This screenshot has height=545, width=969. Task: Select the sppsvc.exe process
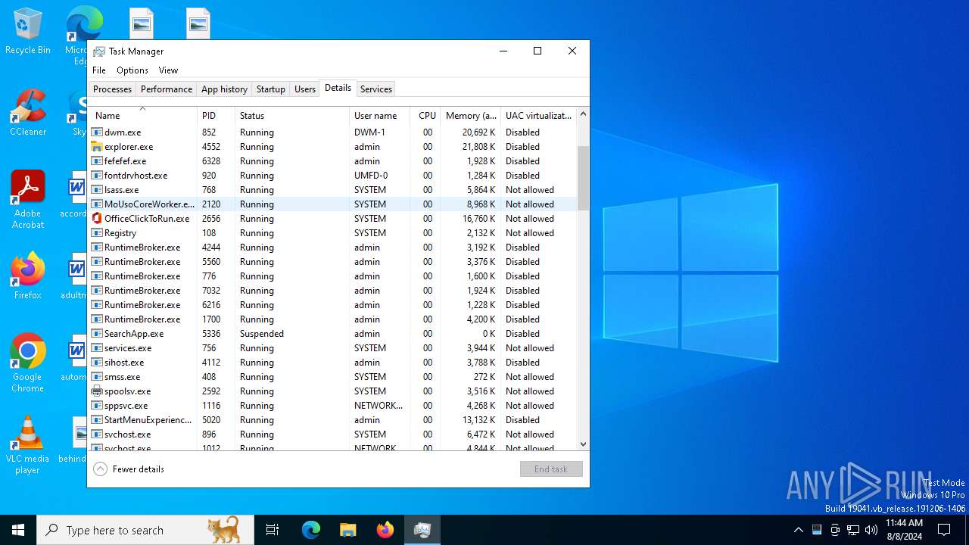click(332, 406)
